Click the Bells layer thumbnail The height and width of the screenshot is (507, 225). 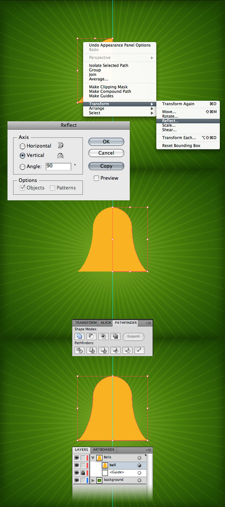(99, 458)
